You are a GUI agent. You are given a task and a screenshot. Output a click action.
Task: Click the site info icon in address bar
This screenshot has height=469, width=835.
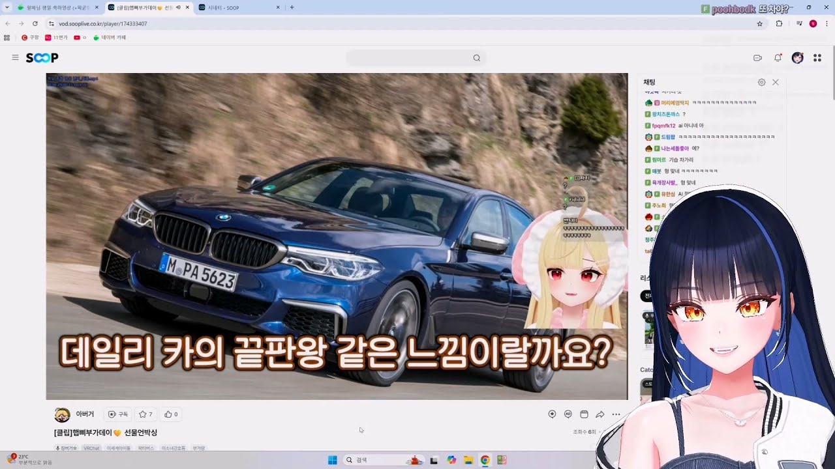[x=52, y=23]
